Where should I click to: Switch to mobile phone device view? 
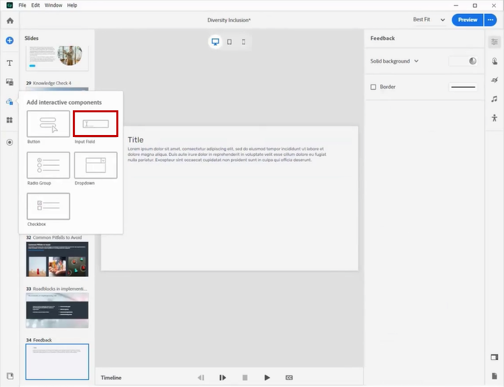[243, 42]
